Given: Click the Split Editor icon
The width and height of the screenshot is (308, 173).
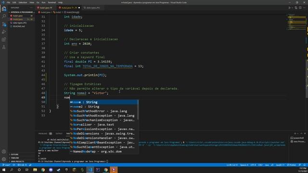Looking at the screenshot, I should pos(300,8).
